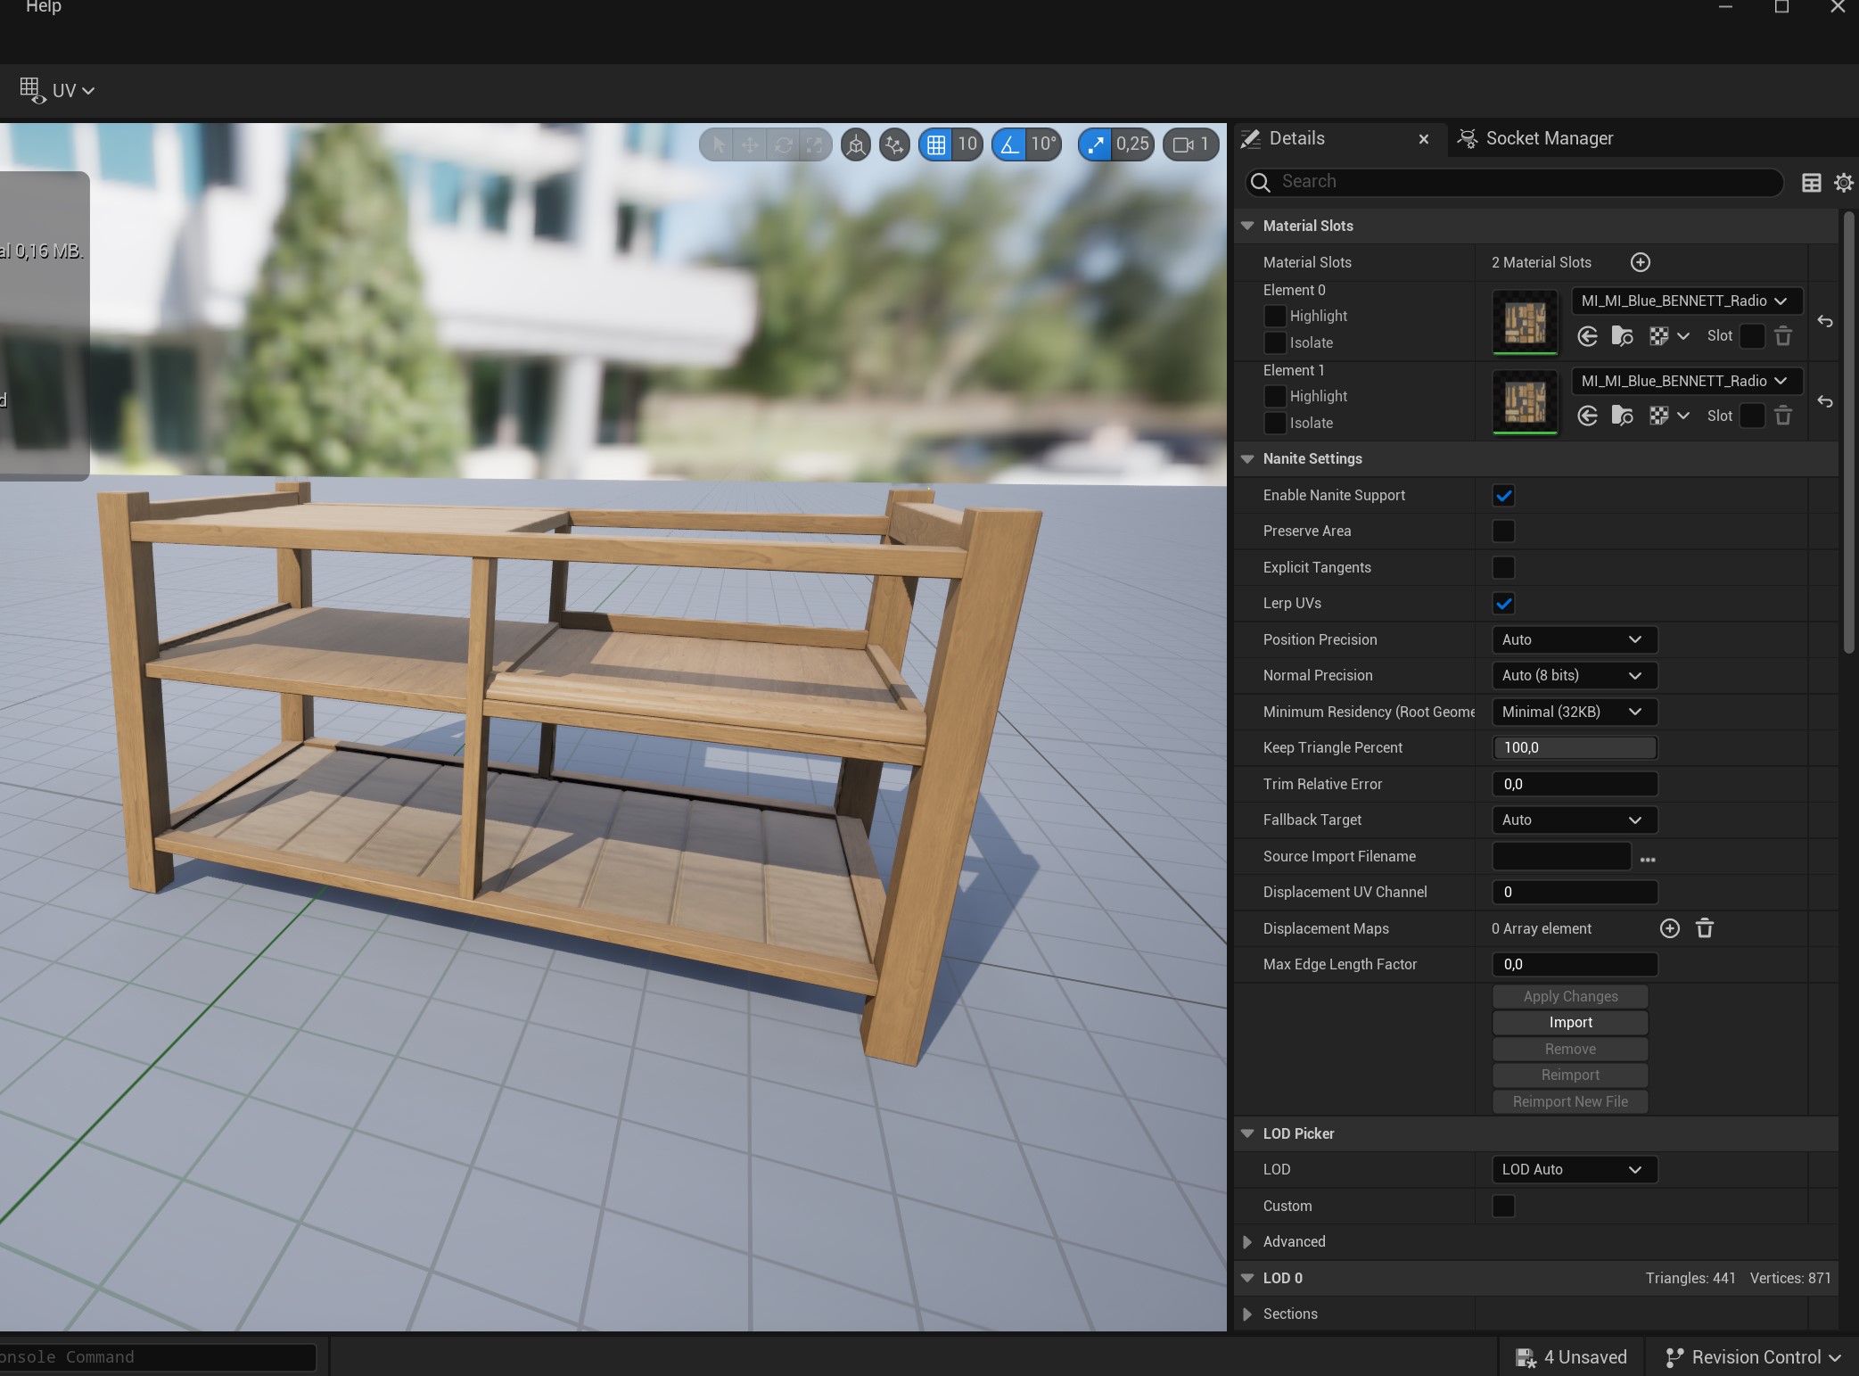The width and height of the screenshot is (1859, 1376).
Task: Click the Element 0 material thumbnail
Action: click(x=1525, y=322)
